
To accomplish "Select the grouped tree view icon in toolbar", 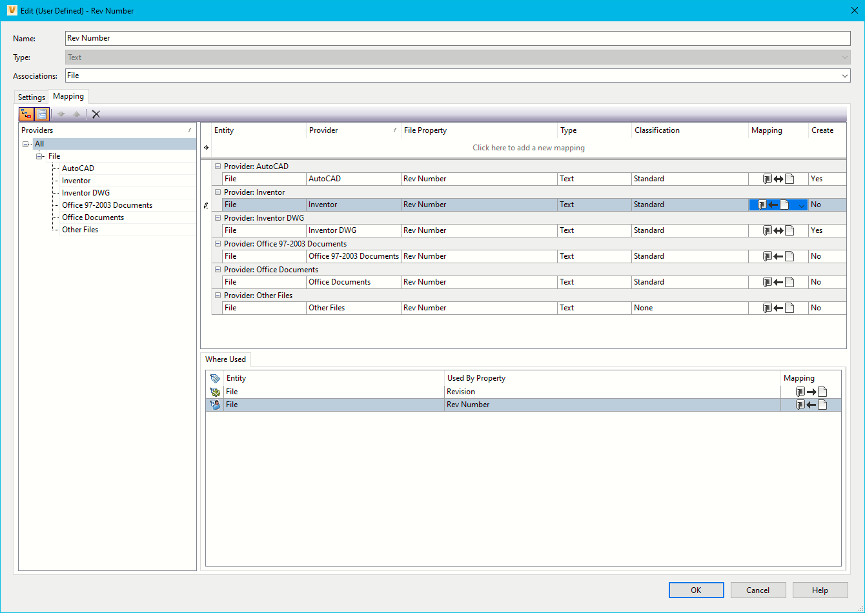I will click(26, 114).
